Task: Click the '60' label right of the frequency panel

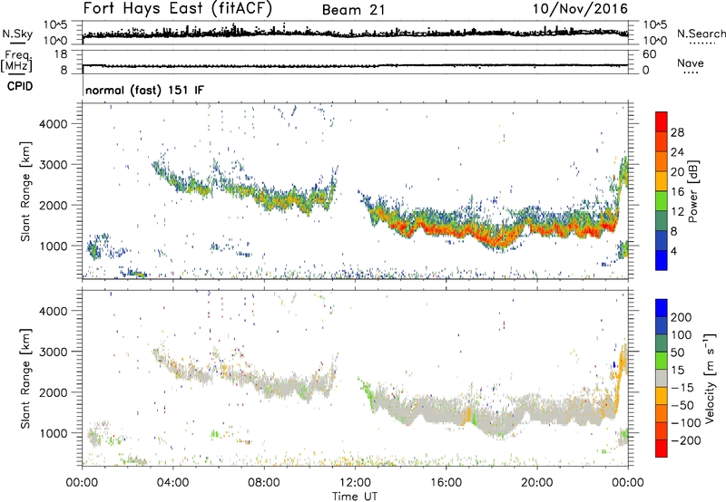Action: (x=649, y=54)
